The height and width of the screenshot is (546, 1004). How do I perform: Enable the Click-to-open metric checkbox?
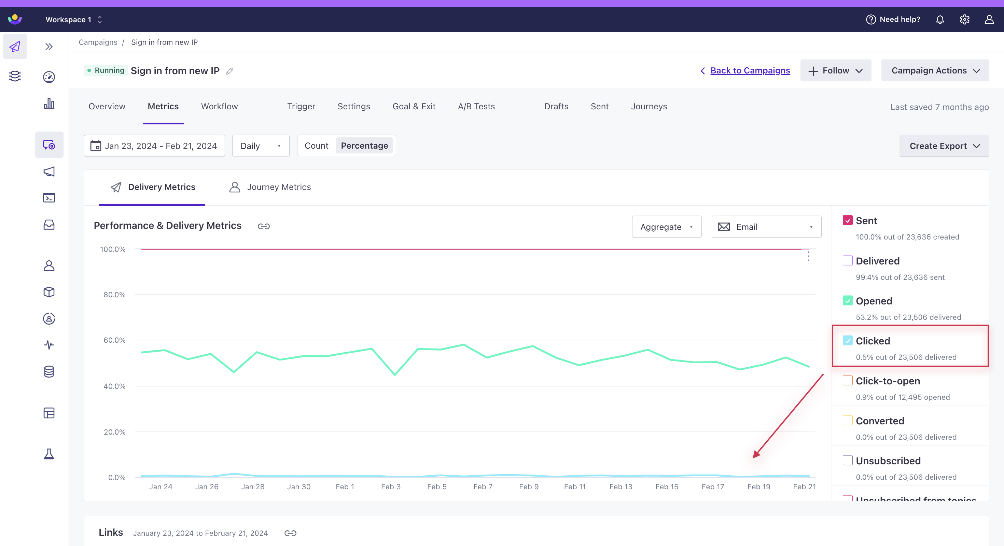(847, 380)
